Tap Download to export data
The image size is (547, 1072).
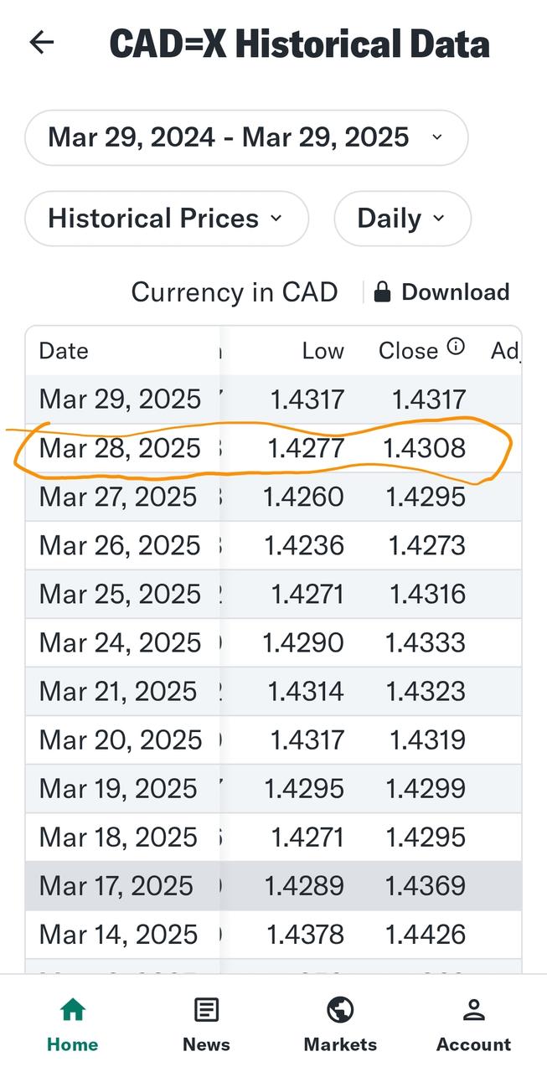click(x=455, y=291)
